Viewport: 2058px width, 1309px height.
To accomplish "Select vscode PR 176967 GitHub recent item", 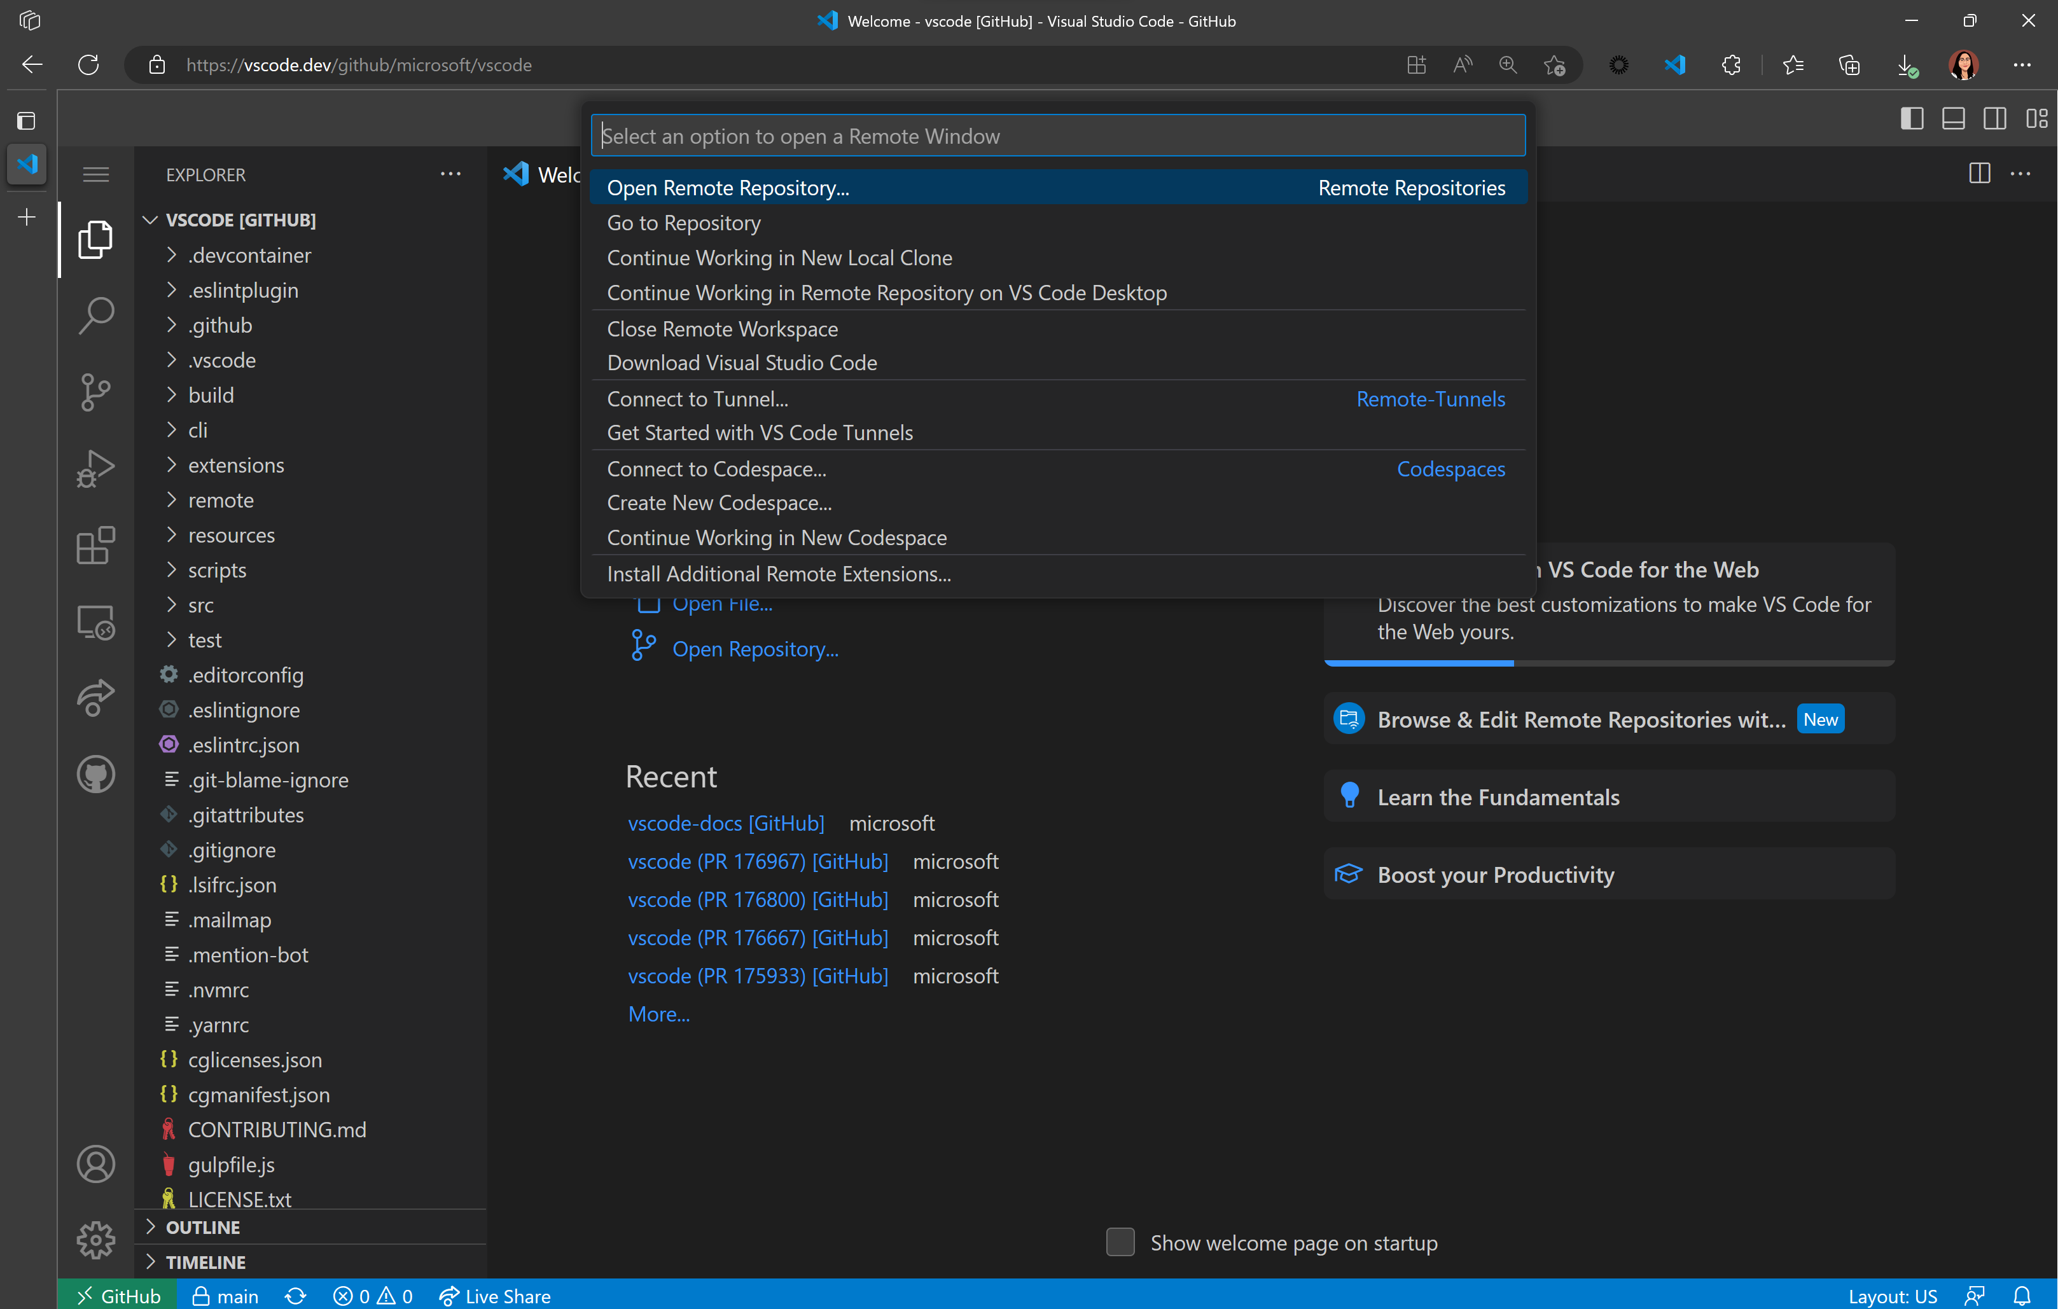I will click(x=758, y=859).
